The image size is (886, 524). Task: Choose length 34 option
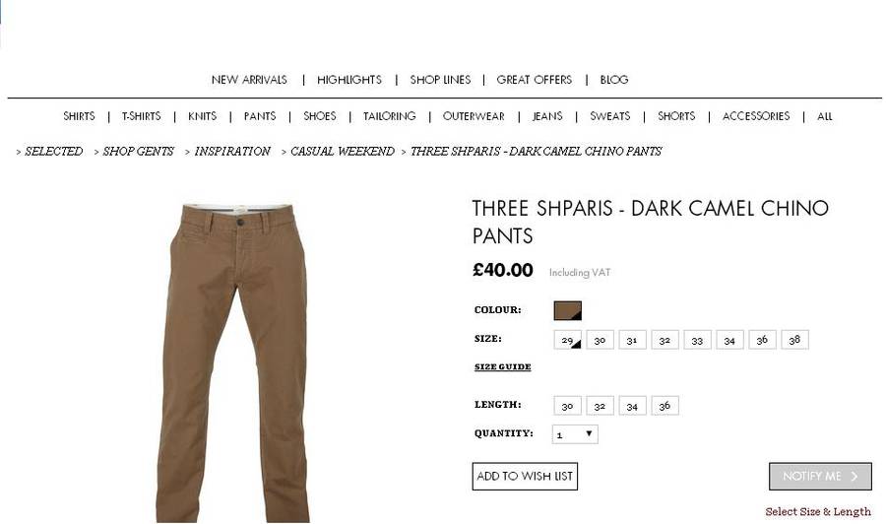tap(632, 406)
